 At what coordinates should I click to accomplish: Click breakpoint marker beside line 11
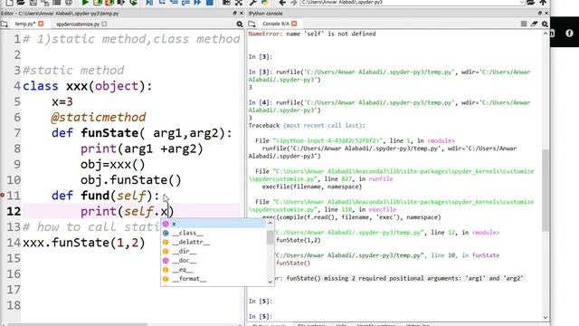[2, 195]
